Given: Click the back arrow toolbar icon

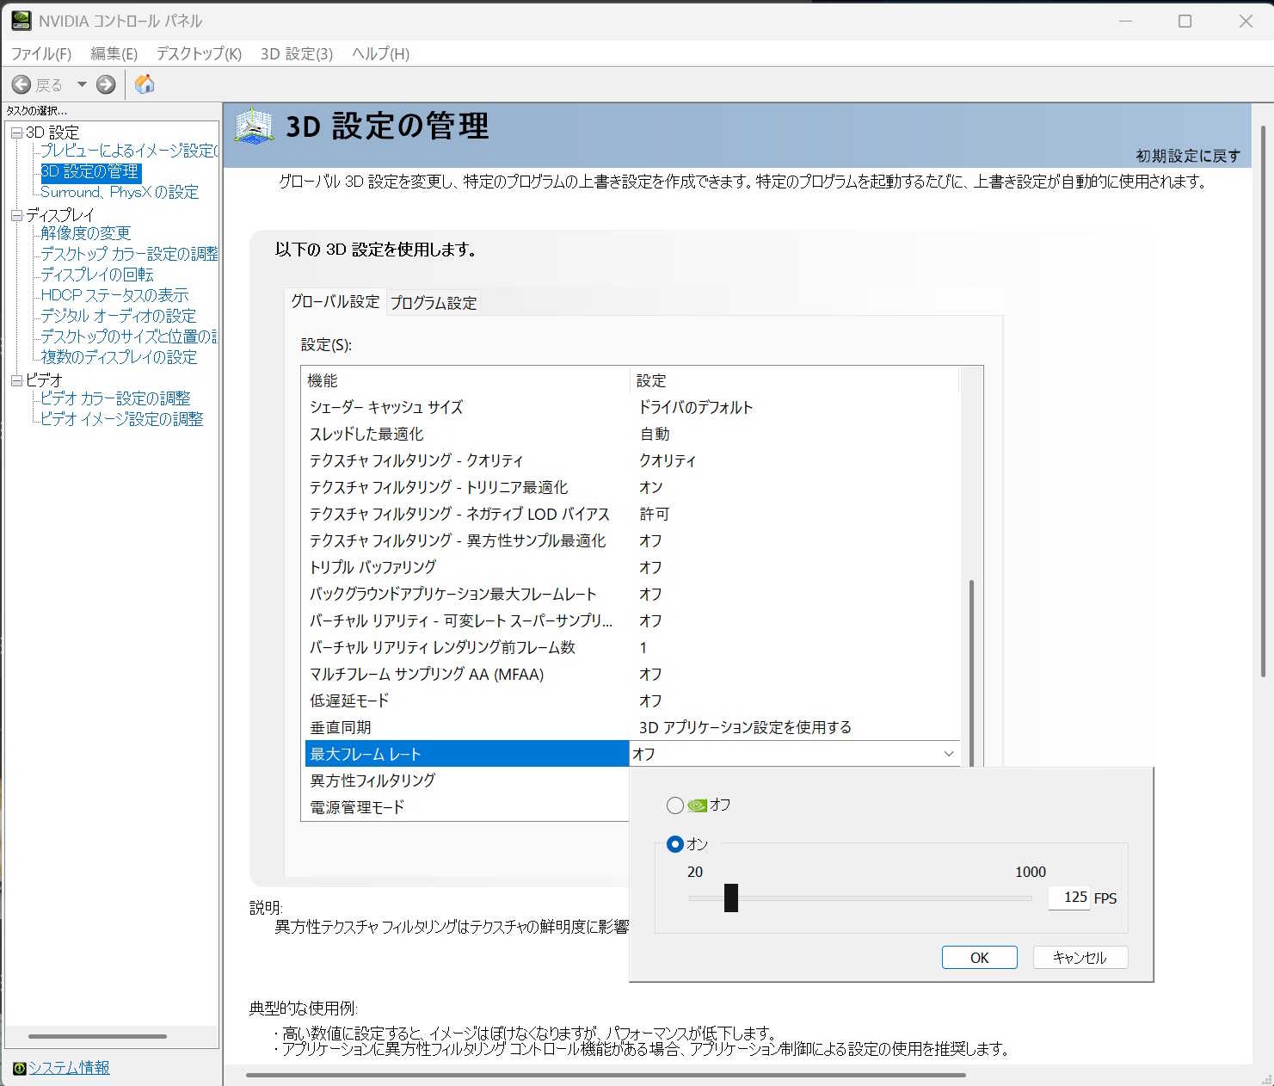Looking at the screenshot, I should point(22,84).
